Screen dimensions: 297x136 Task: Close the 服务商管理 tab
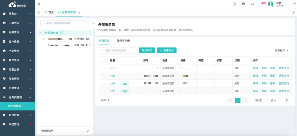pyautogui.click(x=79, y=13)
